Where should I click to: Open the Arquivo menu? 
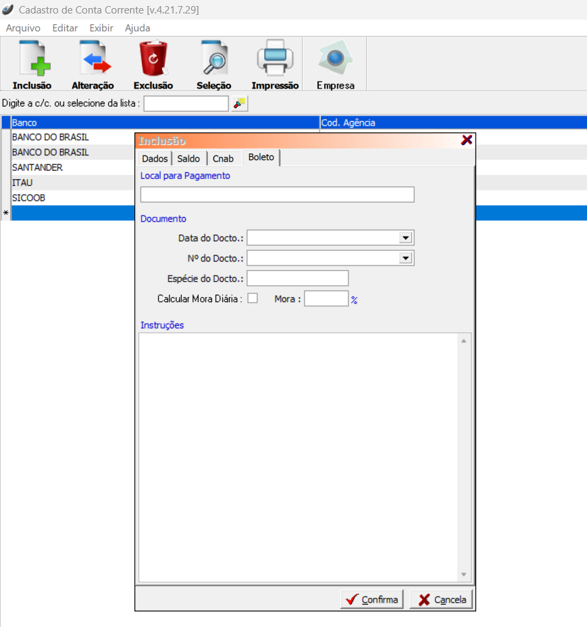tap(23, 28)
